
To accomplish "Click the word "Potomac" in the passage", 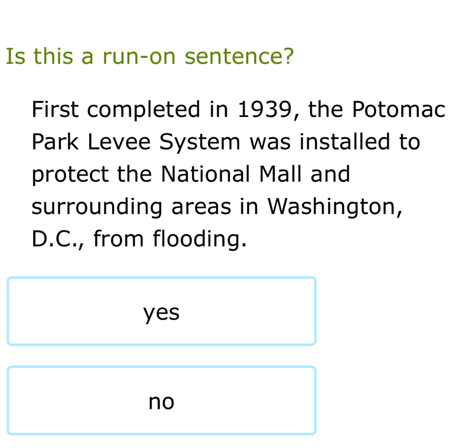I will [398, 109].
